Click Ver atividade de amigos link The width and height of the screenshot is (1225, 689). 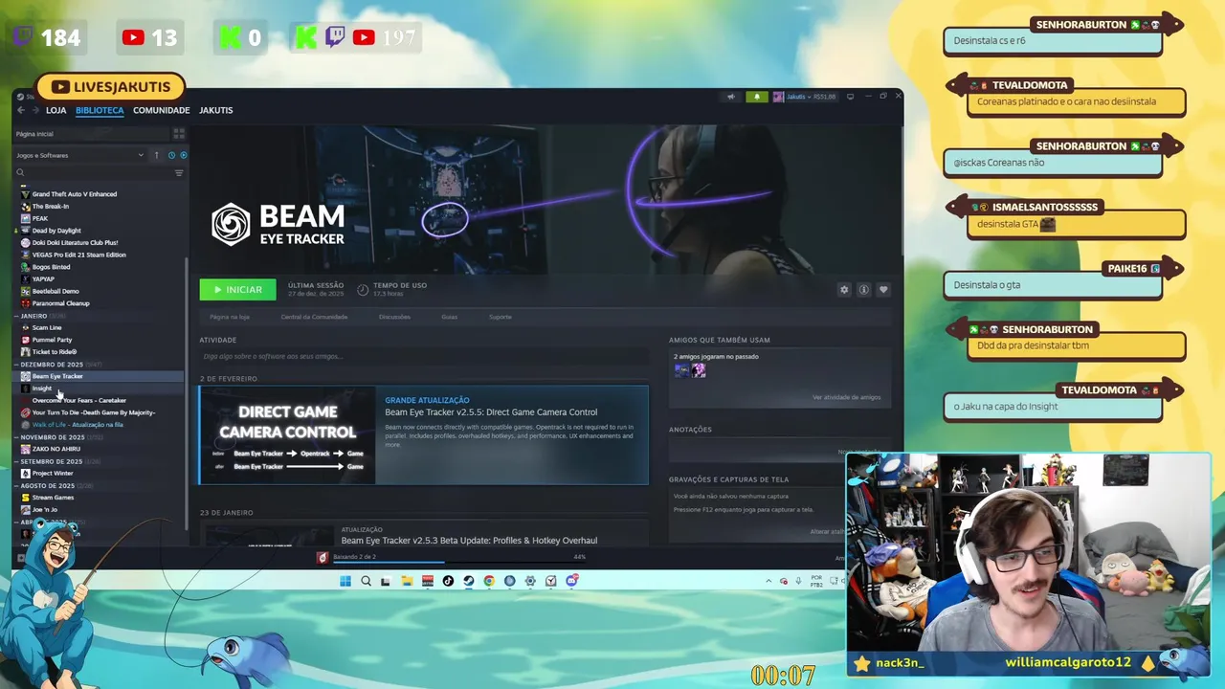(x=846, y=397)
